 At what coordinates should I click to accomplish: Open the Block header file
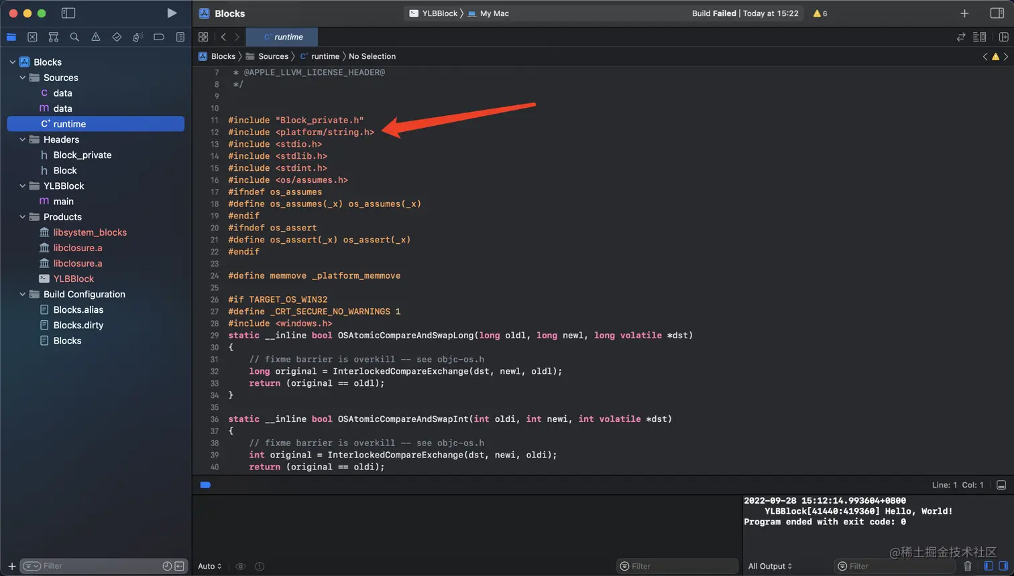click(95, 170)
